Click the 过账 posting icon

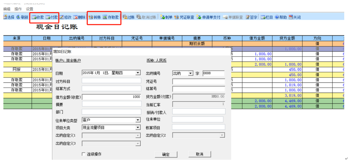(x=128, y=17)
